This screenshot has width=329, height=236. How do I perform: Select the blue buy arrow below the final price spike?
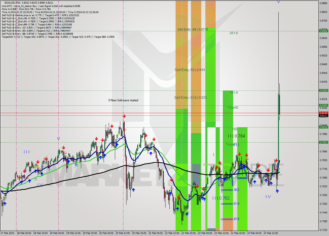pyautogui.click(x=277, y=191)
